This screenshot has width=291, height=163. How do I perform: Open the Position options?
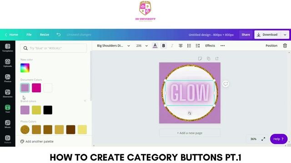(271, 46)
